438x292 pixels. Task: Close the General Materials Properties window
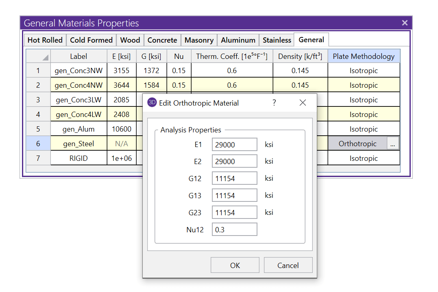pos(405,23)
